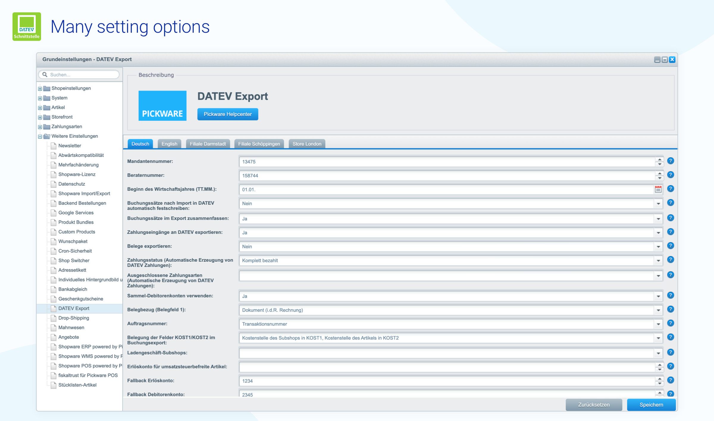Click the Speichern button
This screenshot has width=714, height=421.
point(651,405)
